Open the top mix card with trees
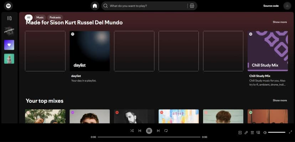The height and width of the screenshot is (142, 295). 45,116
